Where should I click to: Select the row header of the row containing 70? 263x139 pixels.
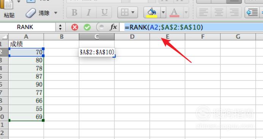pos(4,52)
